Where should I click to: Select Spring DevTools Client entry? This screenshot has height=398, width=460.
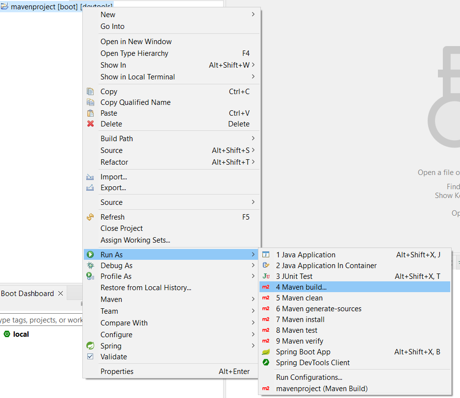[x=355, y=363]
